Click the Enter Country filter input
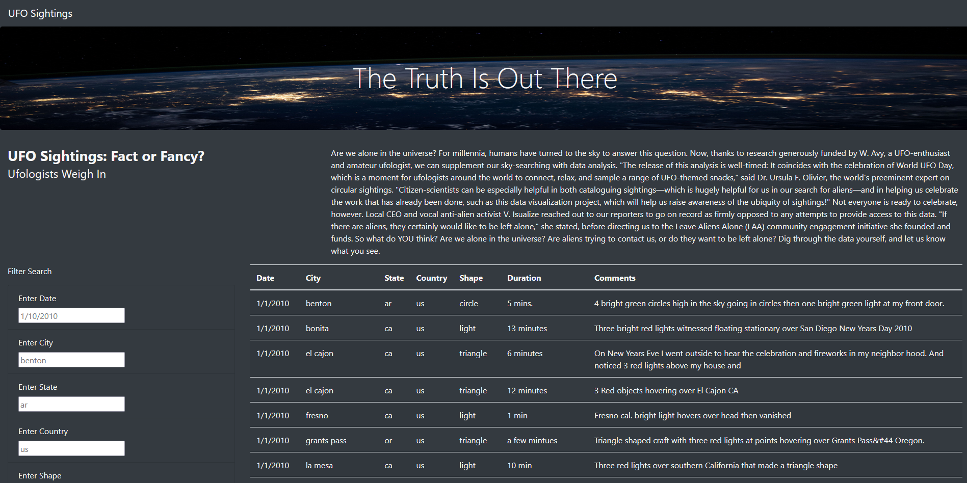The width and height of the screenshot is (967, 483). tap(71, 448)
